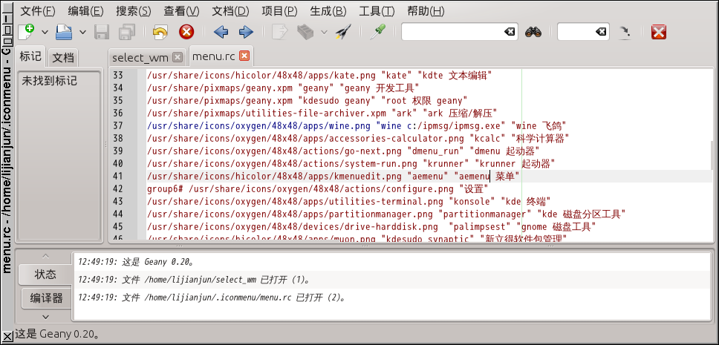Viewport: 719px width, 345px height.
Task: Switch to the select_wm document tab
Action: (140, 58)
